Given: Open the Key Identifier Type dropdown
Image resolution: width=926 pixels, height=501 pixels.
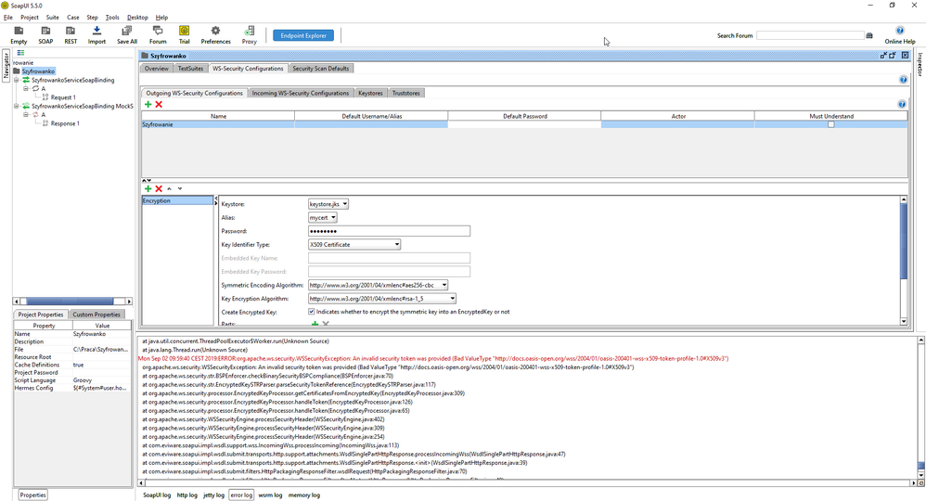Looking at the screenshot, I should pos(354,244).
